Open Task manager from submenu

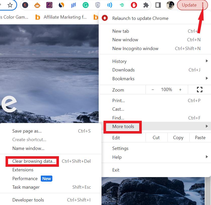51,187
